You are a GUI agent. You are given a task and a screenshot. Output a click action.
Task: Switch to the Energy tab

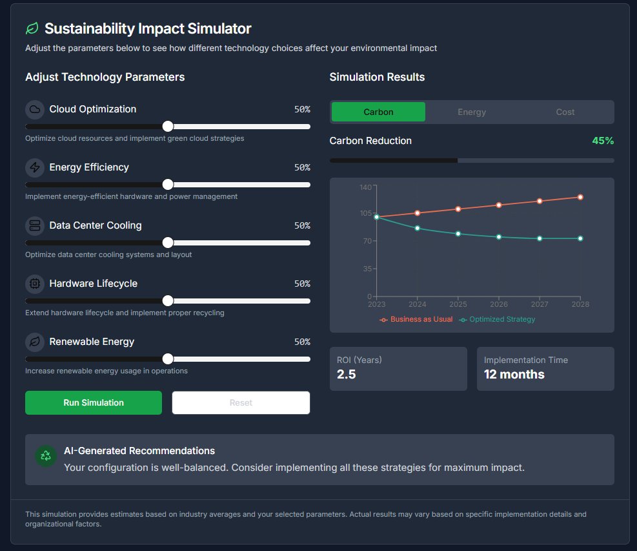point(472,112)
